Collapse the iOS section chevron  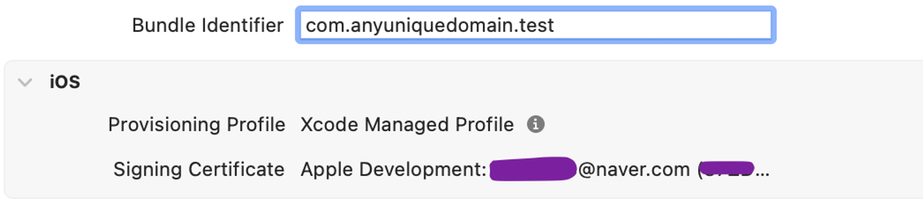coord(25,83)
